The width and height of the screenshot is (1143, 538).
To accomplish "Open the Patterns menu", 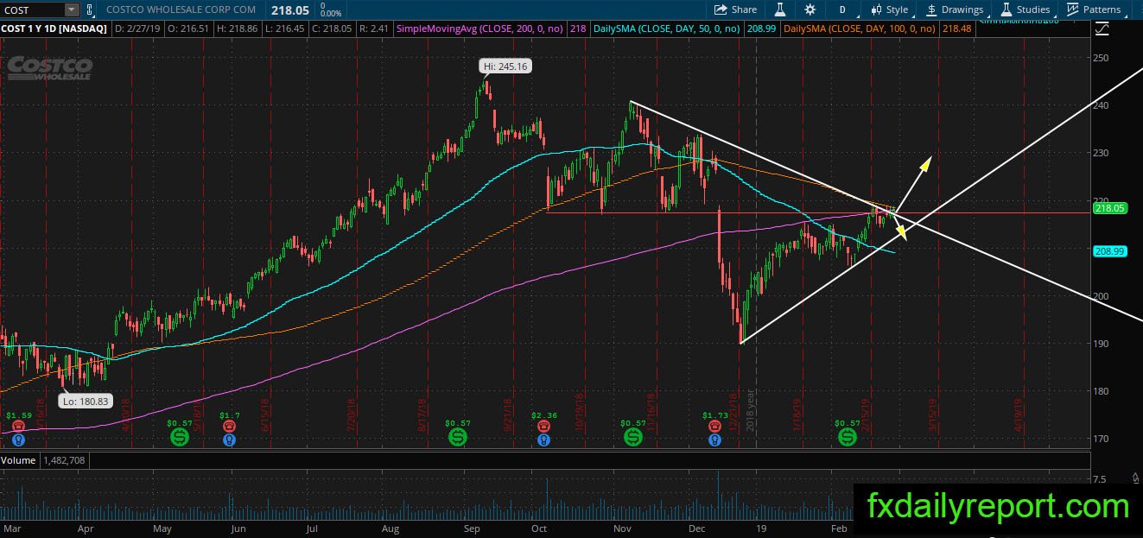I will (1094, 9).
